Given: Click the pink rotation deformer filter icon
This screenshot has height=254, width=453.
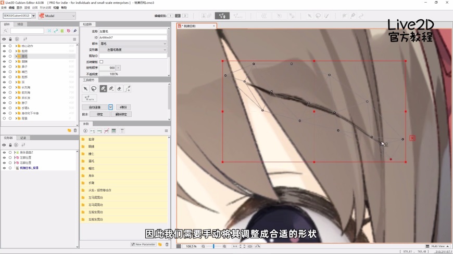Looking at the screenshot, I should tap(68, 31).
